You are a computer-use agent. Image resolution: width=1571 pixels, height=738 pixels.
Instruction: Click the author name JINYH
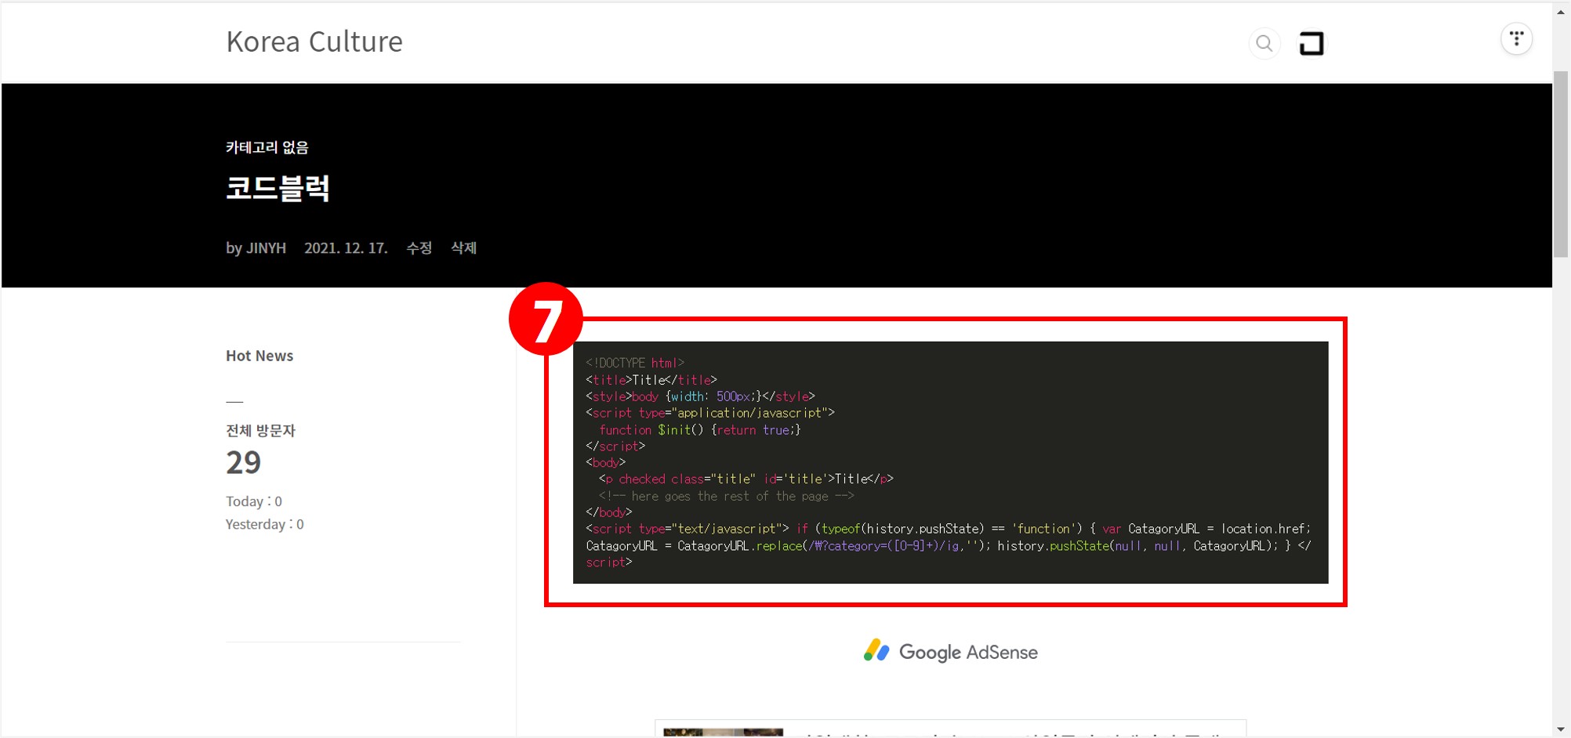point(267,248)
